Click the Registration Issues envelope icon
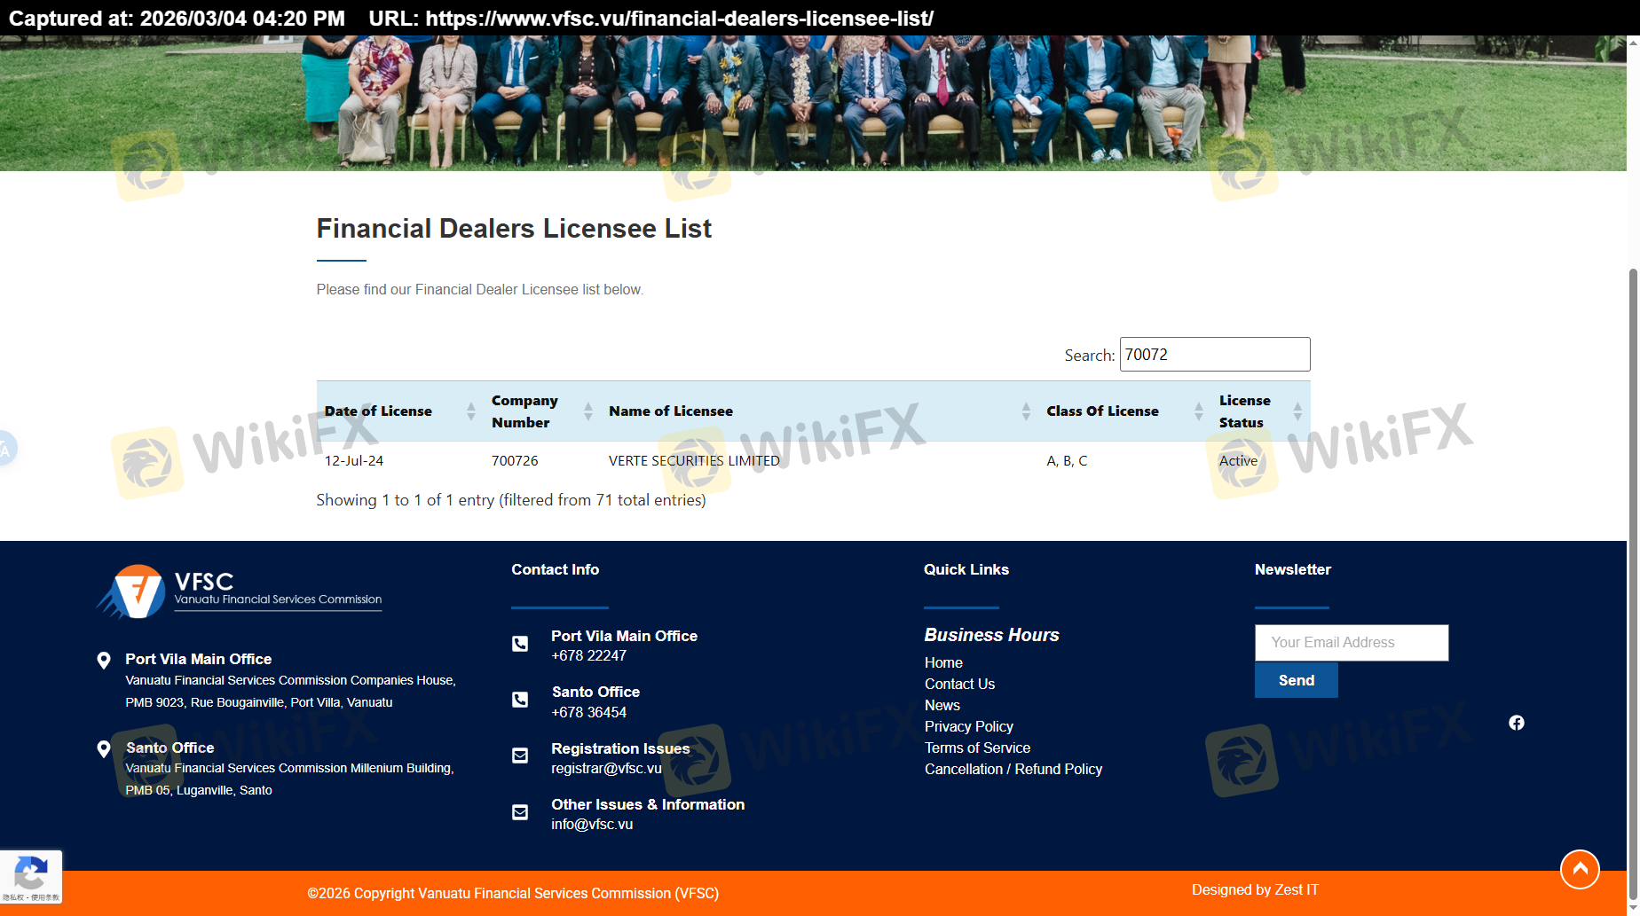Viewport: 1640px width, 916px height. [520, 756]
